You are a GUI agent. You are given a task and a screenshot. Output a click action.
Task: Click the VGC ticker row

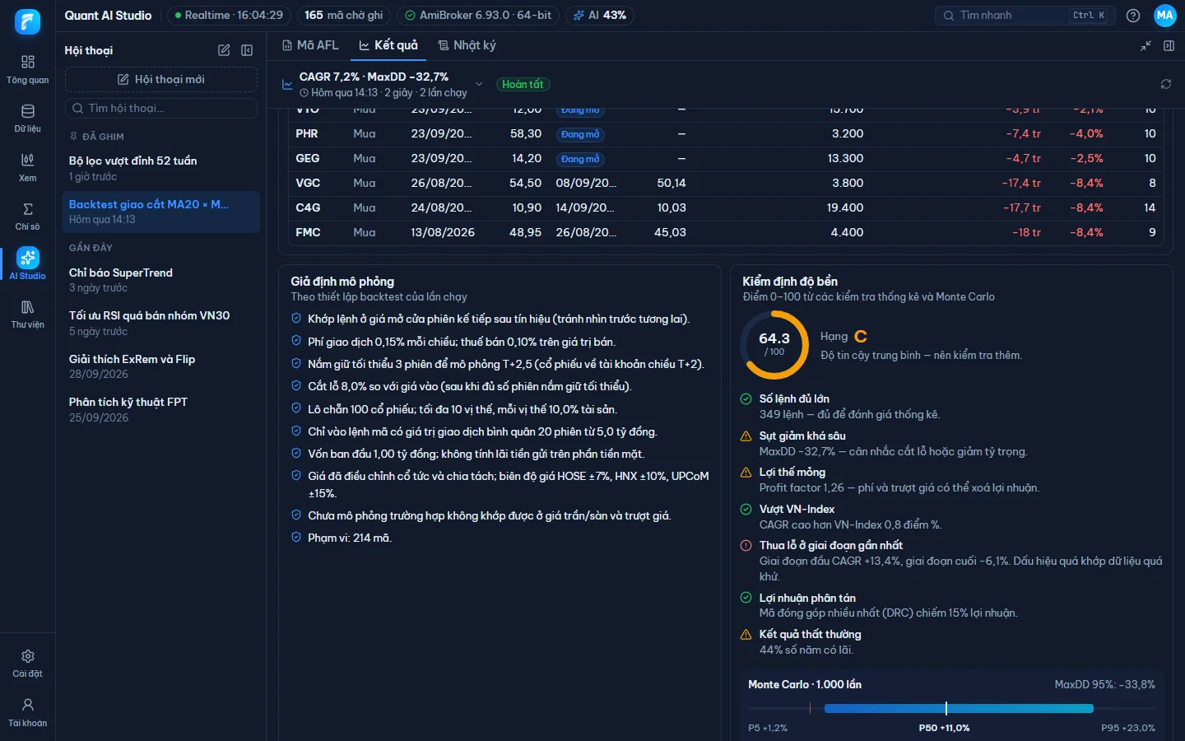pyautogui.click(x=725, y=183)
